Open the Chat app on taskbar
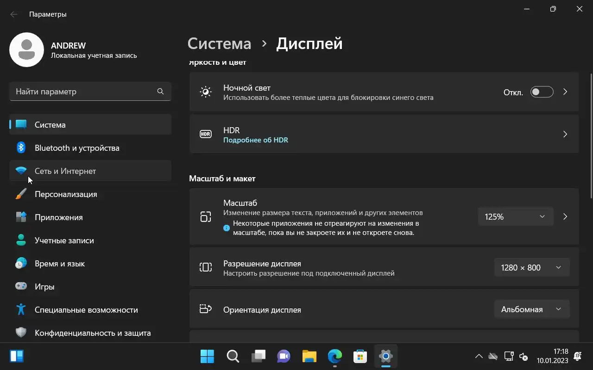 [x=284, y=356]
